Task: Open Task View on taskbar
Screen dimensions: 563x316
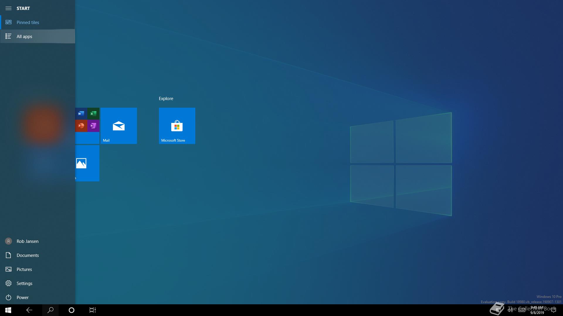Action: tap(92, 310)
